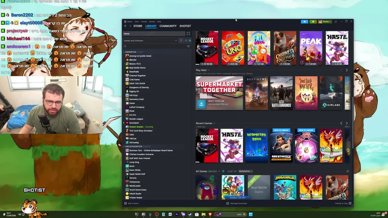Screen dimensions: 388x218
Task: Open Discord from the taskbar
Action: point(183,214)
